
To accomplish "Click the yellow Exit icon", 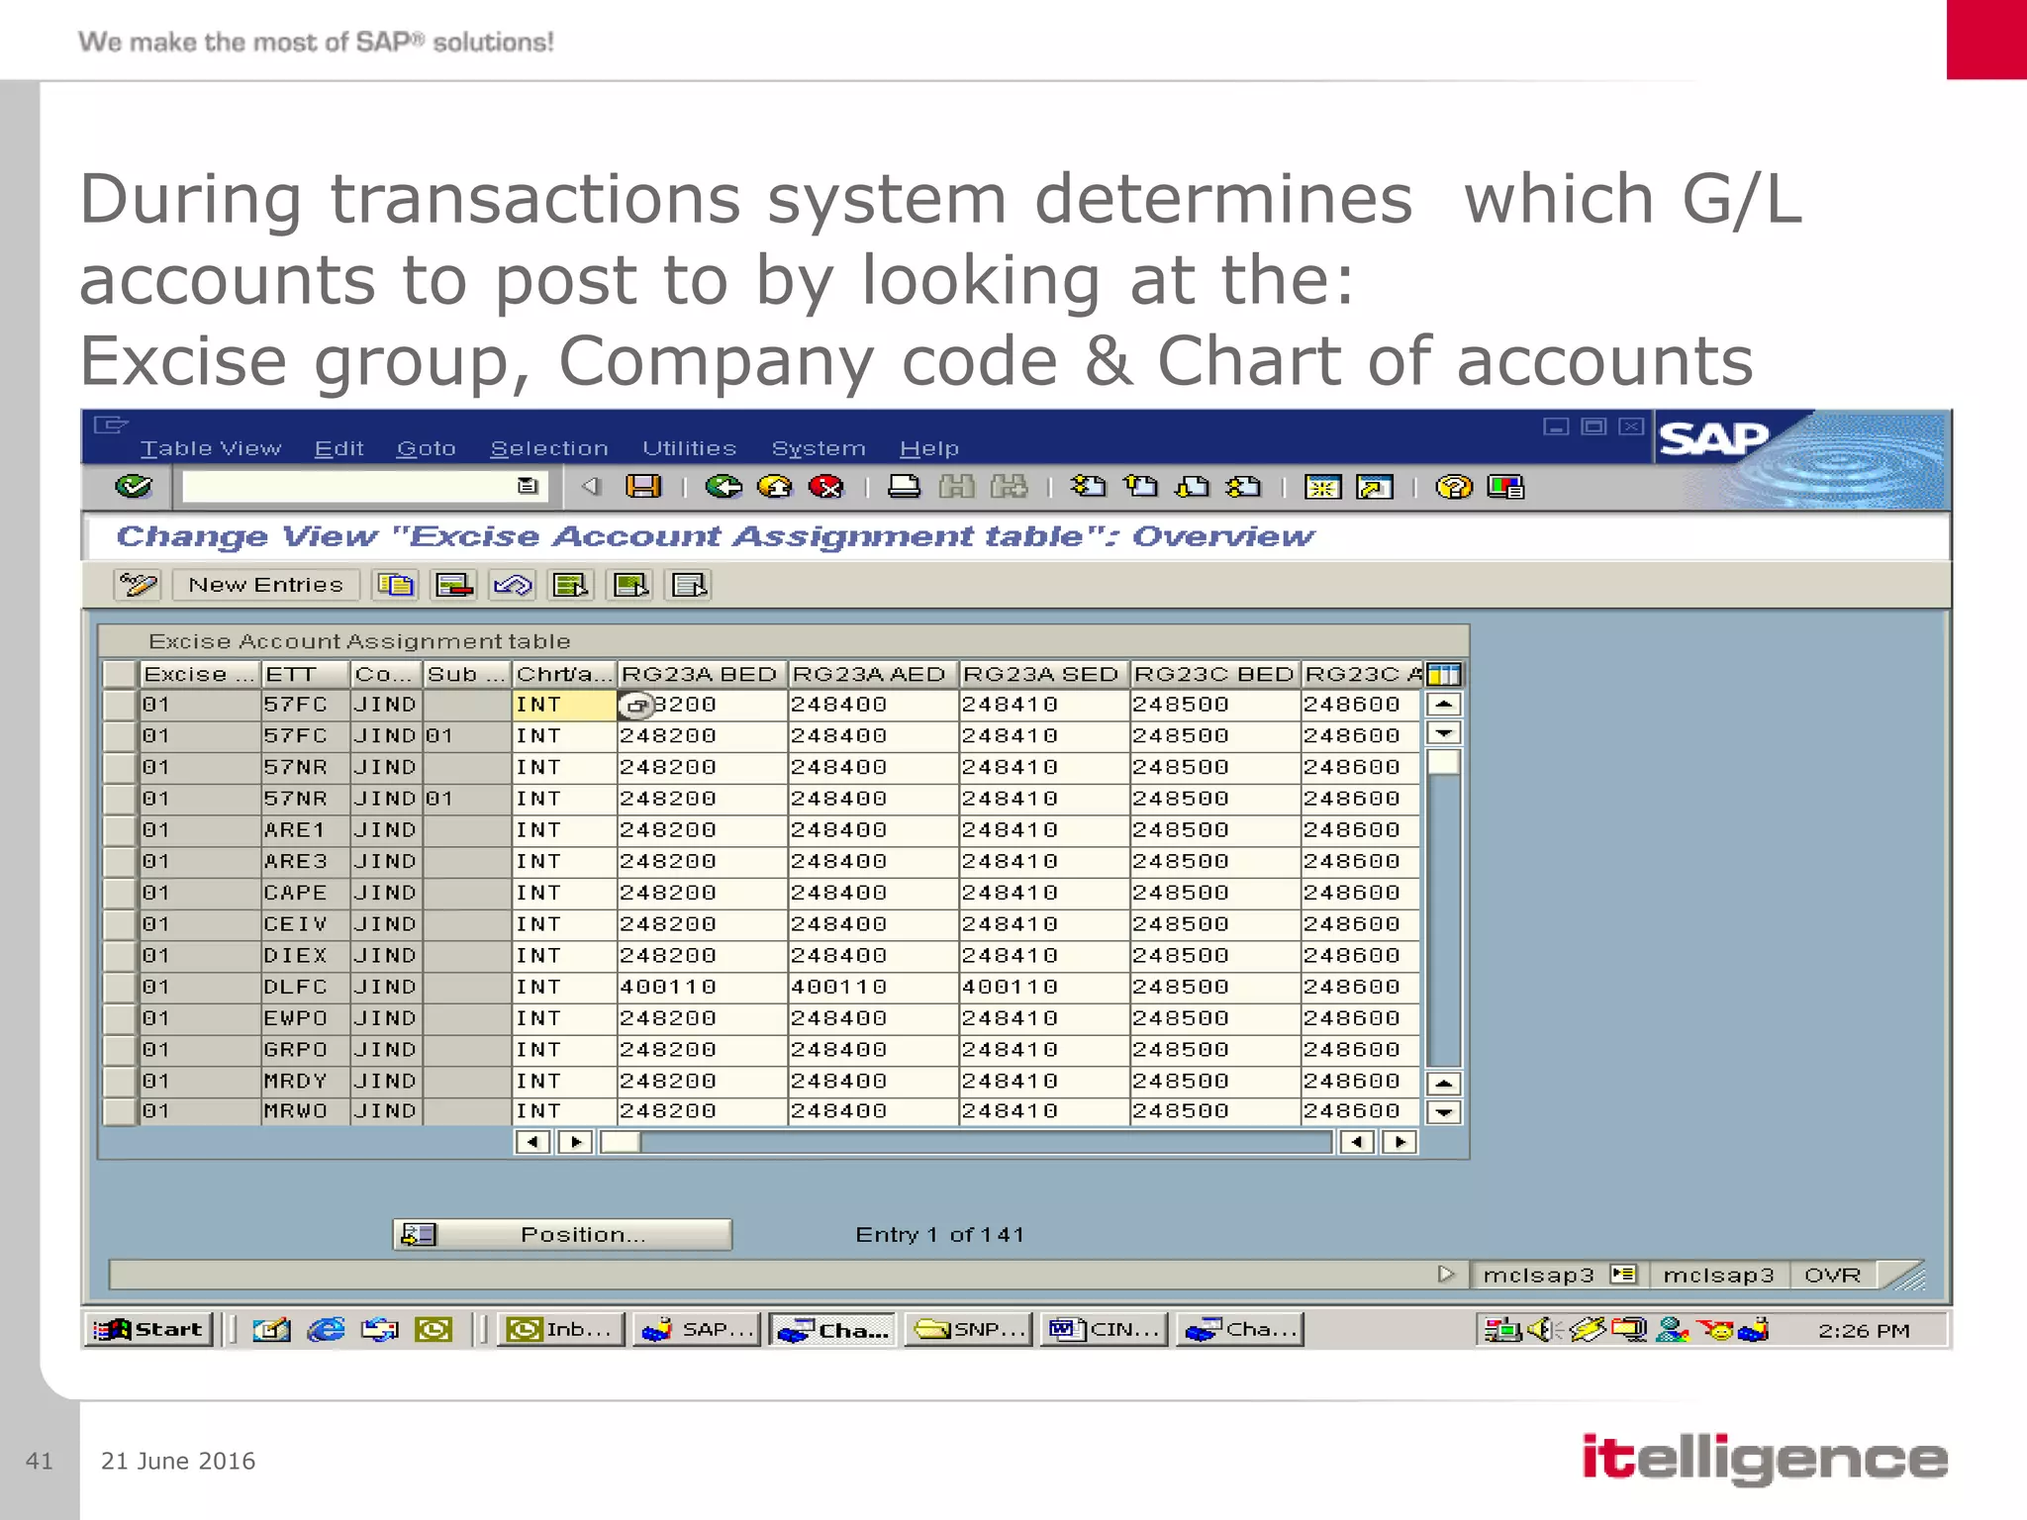I will click(x=775, y=486).
